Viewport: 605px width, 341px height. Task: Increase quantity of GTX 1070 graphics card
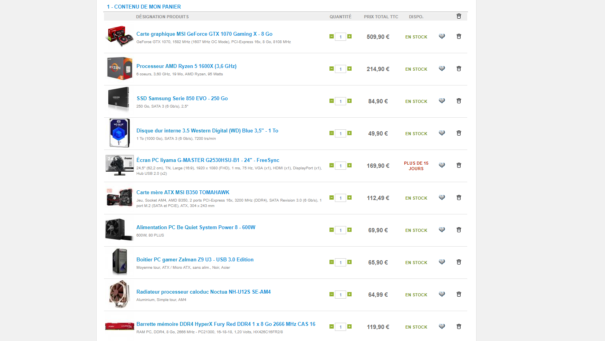(349, 37)
